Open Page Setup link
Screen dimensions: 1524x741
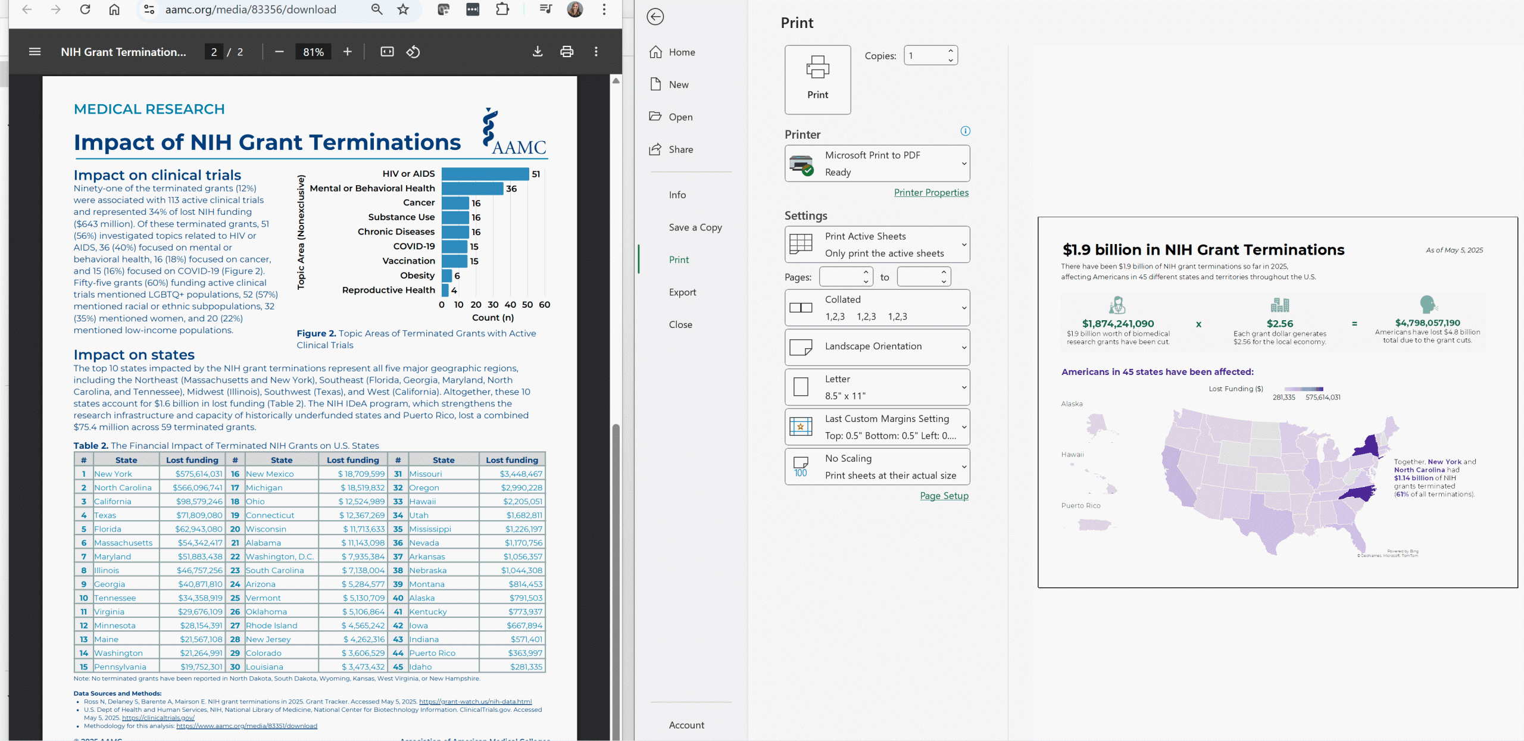[944, 496]
